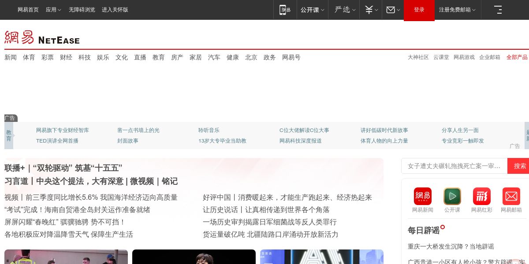Open headline 习言道丨中央这个提法，大有深意
The height and width of the screenshot is (264, 529).
64,181
